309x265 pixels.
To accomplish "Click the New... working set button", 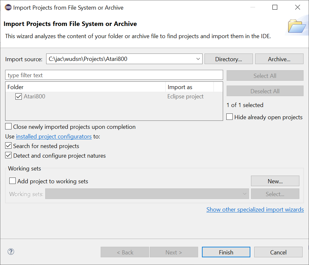I will tap(275, 181).
